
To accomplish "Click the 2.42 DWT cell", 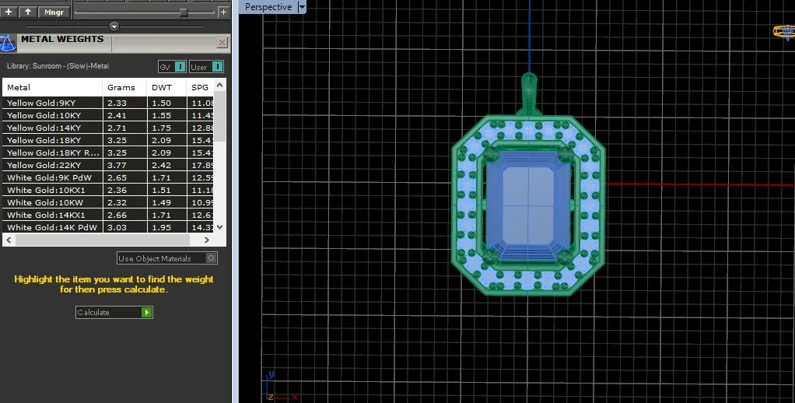I will [166, 165].
